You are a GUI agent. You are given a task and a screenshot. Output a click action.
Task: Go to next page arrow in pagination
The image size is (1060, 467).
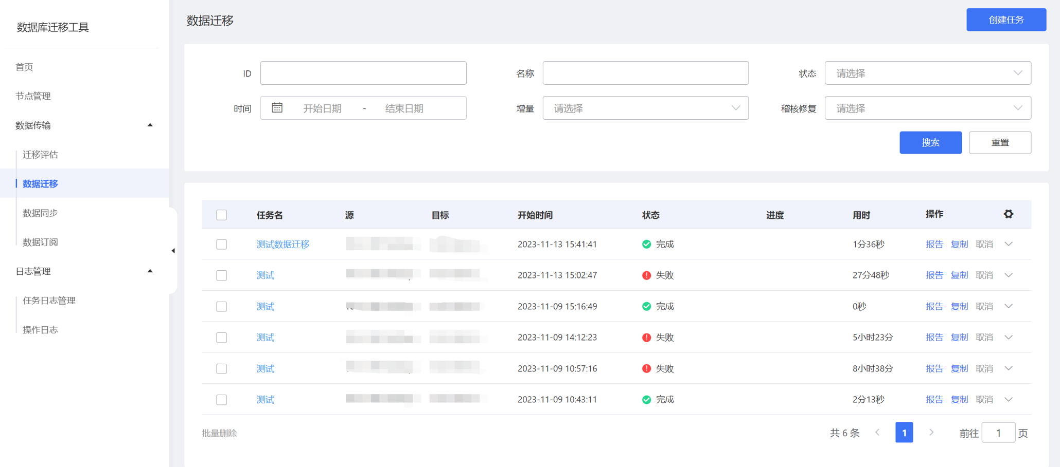(x=931, y=433)
